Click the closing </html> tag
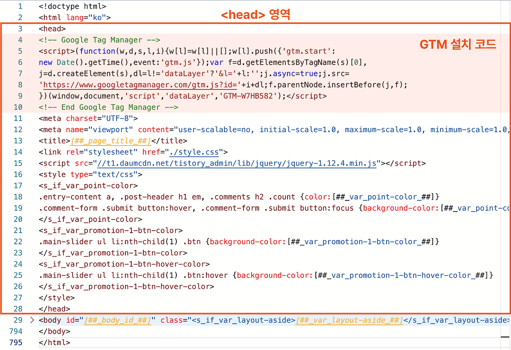The image size is (511, 350). (55, 342)
